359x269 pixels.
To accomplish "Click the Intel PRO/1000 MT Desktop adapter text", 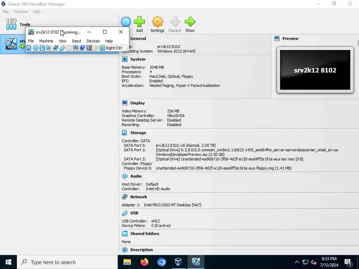I will 172,205.
